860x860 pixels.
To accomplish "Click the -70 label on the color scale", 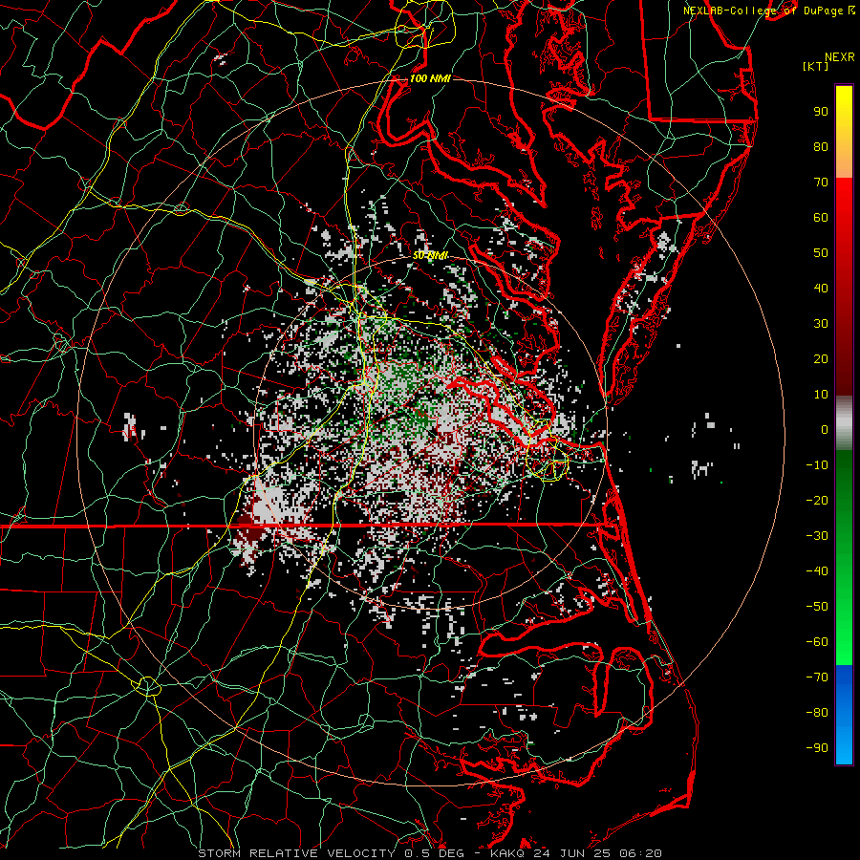I will coord(817,677).
